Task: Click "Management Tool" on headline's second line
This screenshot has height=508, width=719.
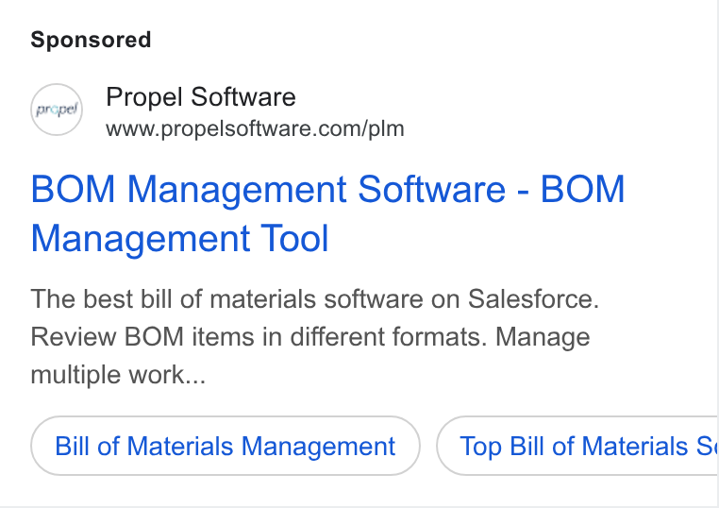Action: point(179,238)
